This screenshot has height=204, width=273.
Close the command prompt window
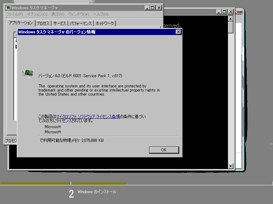231,12
